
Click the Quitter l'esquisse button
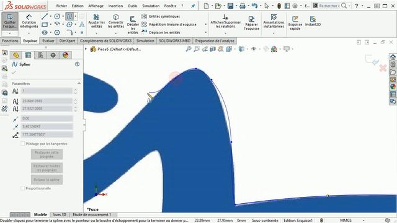[x=10, y=21]
